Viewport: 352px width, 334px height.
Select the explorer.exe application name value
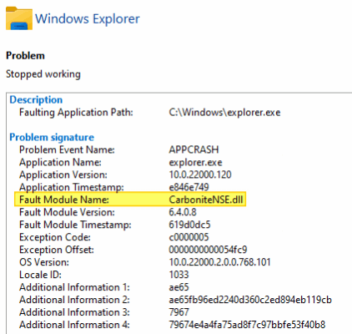click(x=196, y=162)
